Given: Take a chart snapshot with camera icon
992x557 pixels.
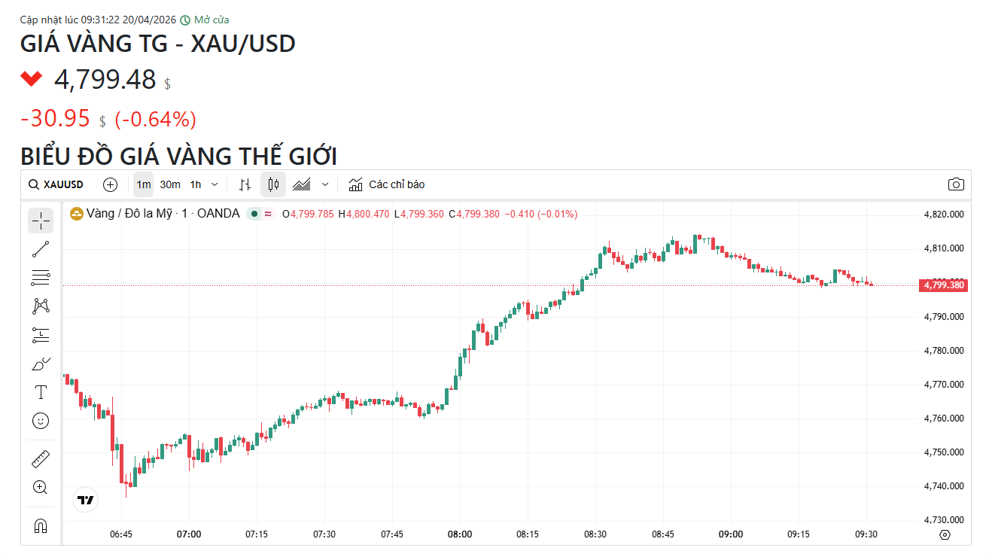Looking at the screenshot, I should [956, 184].
